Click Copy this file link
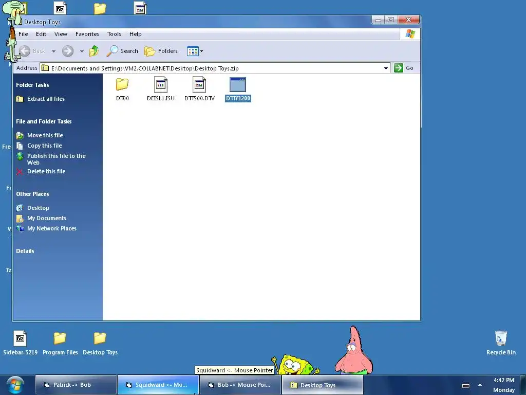This screenshot has width=526, height=395. (x=45, y=146)
